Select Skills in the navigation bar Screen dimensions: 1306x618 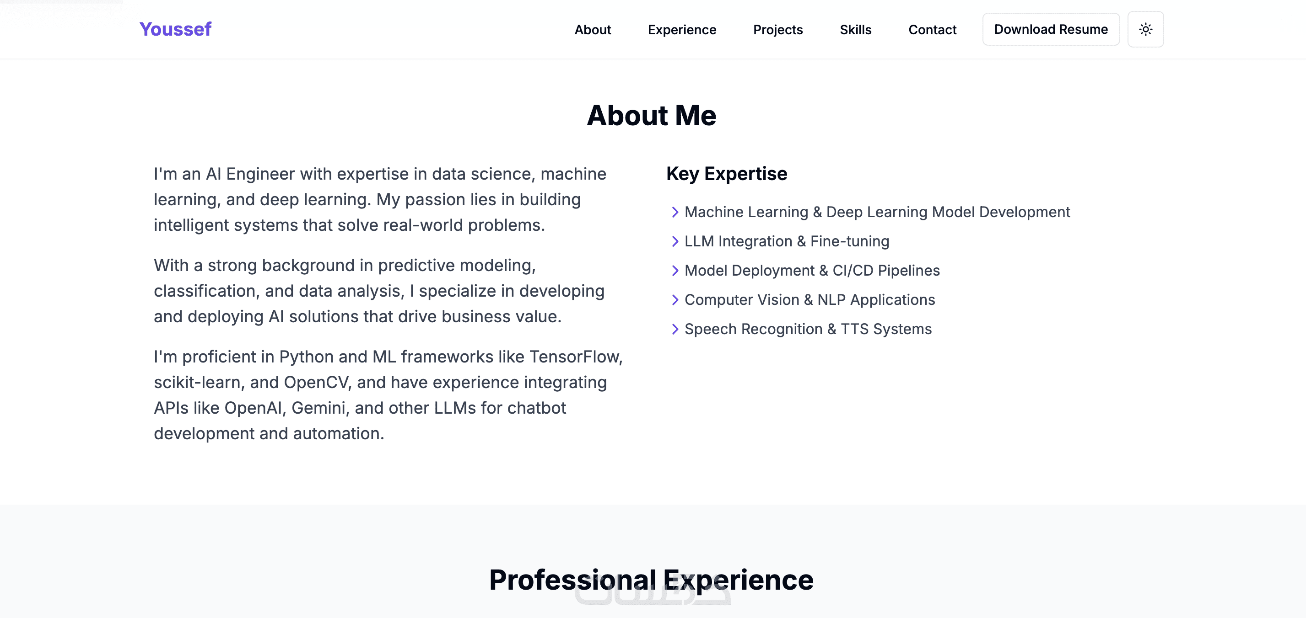[x=855, y=30]
